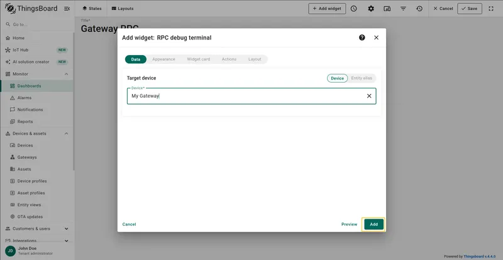Click the Assets icon in sidebar
Viewport: 503px width, 260px height.
coord(13,169)
